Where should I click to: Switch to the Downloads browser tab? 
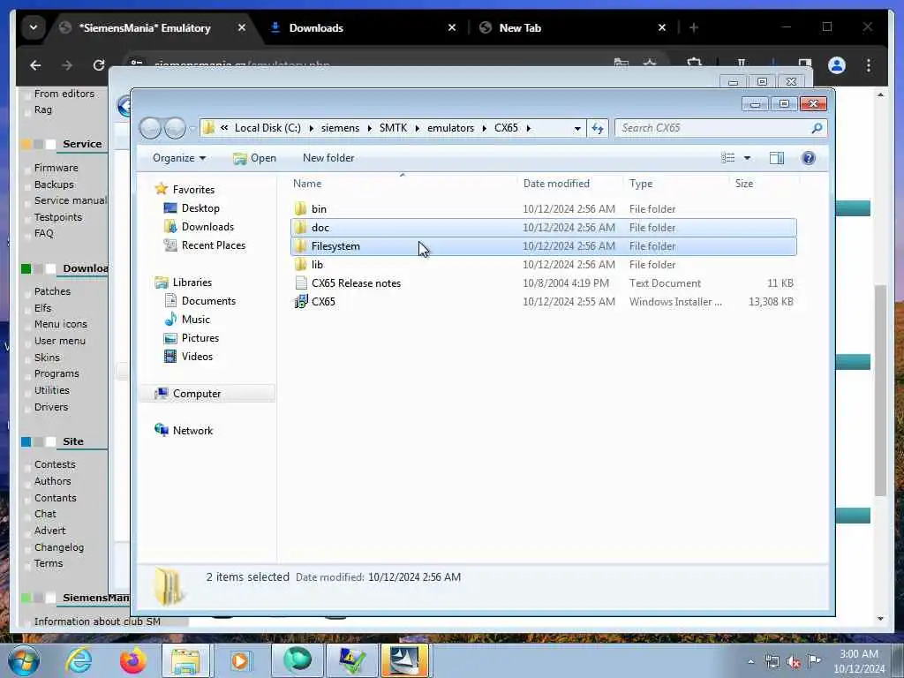[x=363, y=27]
